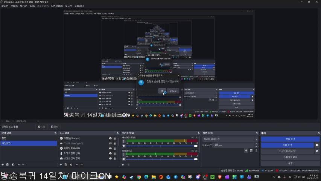Zoom in the preview with plus icon
Viewport: 321px width, 181px height.
tap(13, 121)
